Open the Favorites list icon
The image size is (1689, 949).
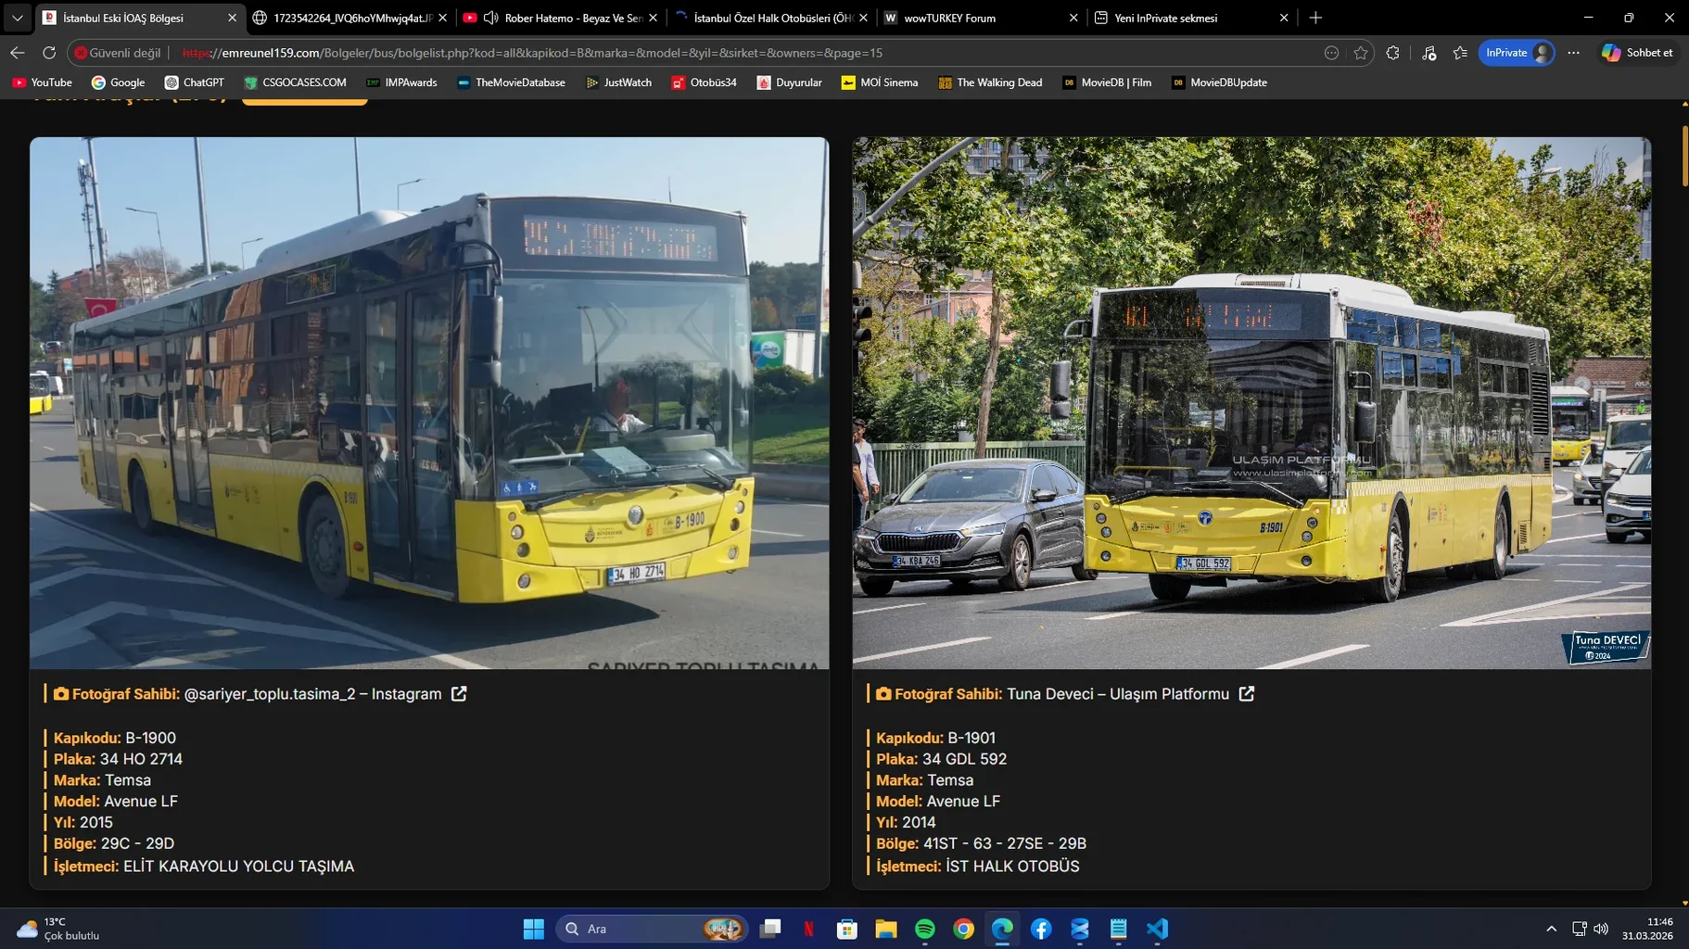(x=1460, y=53)
